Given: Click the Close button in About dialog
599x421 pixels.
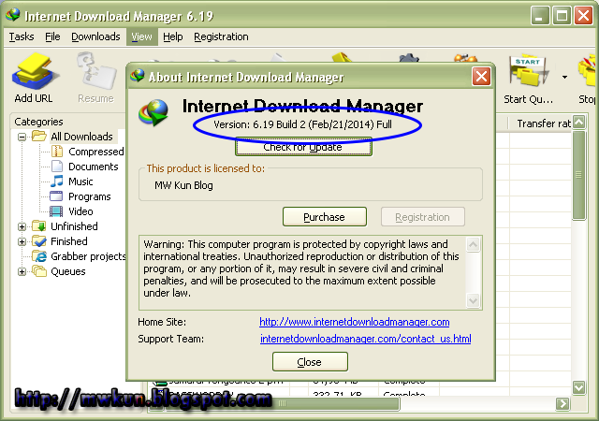Looking at the screenshot, I should (310, 362).
